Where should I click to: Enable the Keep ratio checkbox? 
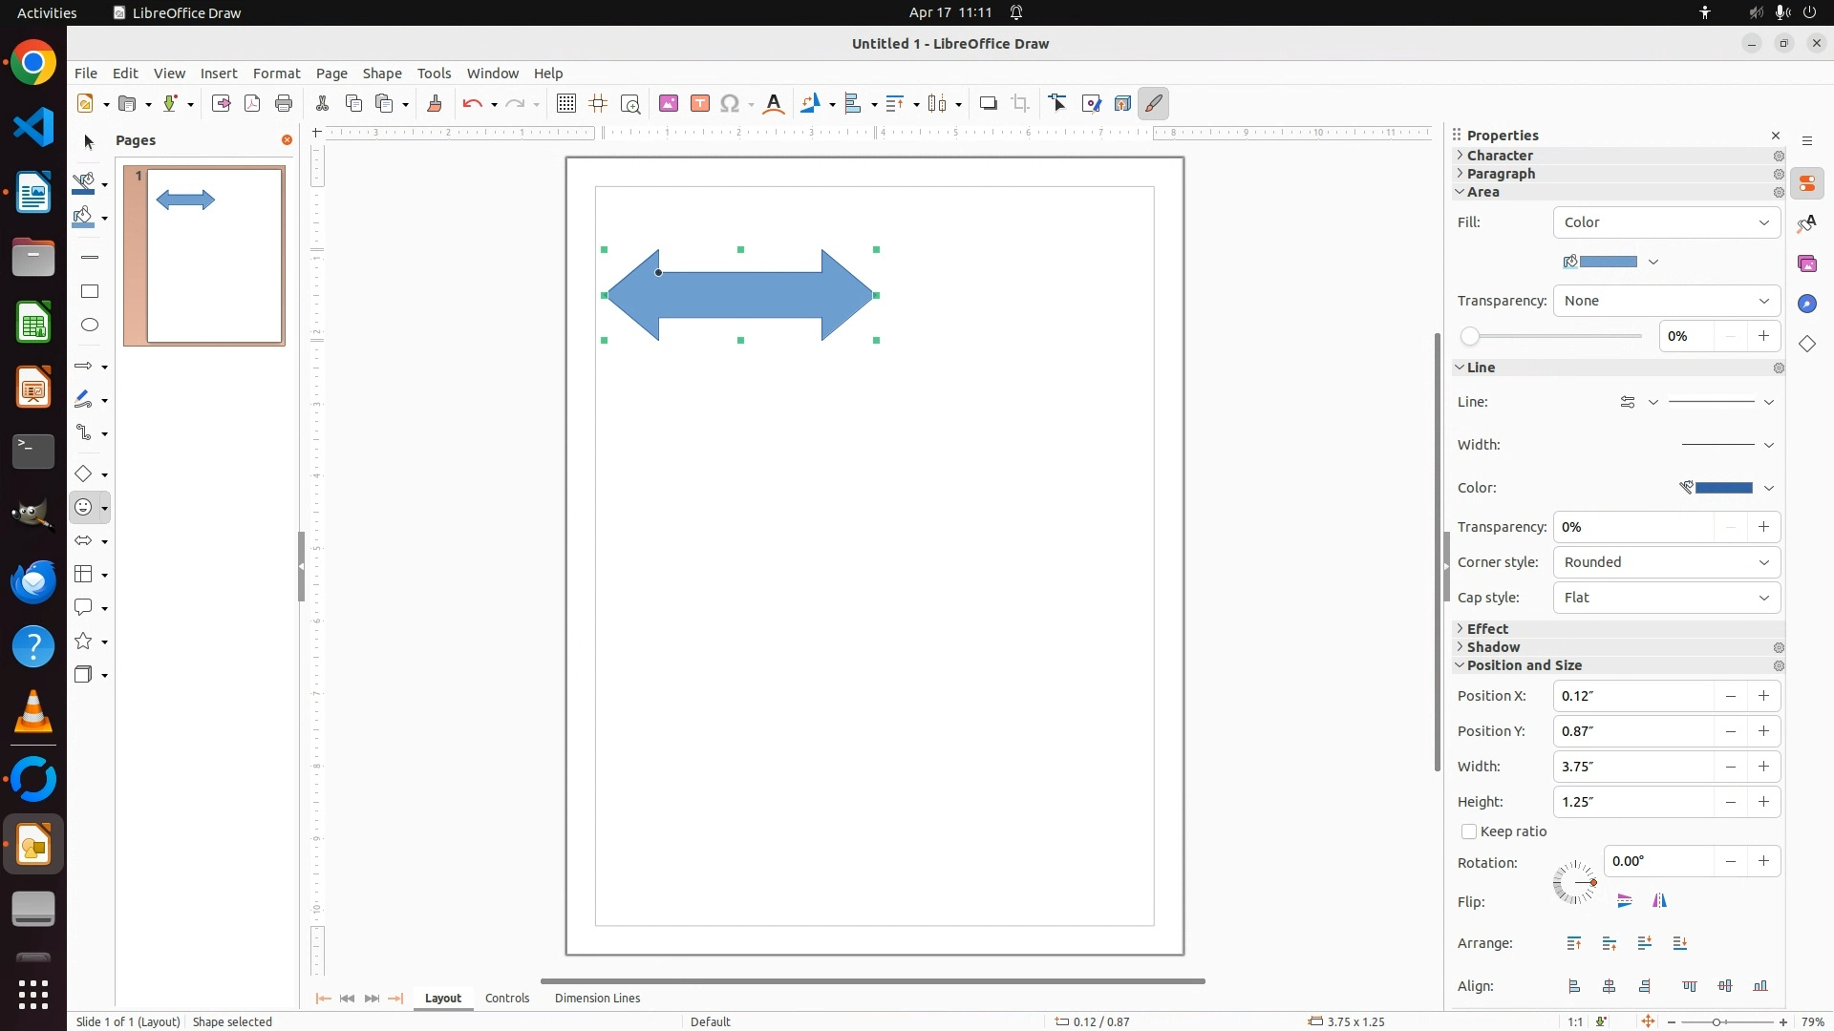point(1469,832)
